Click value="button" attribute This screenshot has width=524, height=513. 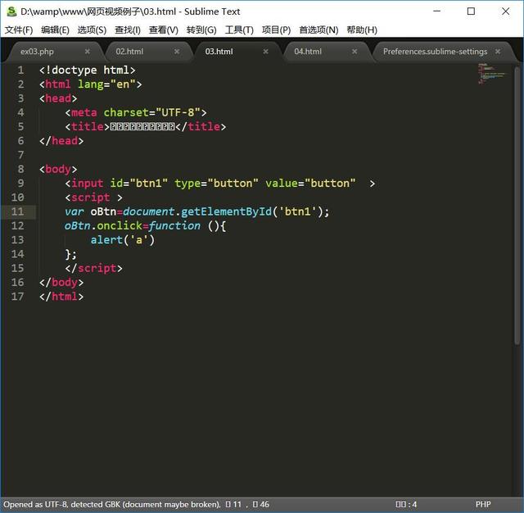(x=310, y=184)
